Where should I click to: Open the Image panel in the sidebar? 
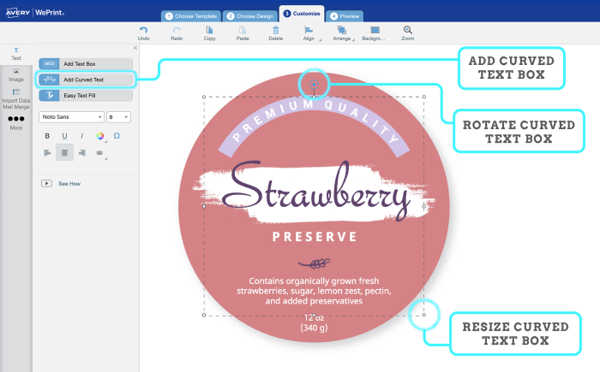tap(15, 74)
